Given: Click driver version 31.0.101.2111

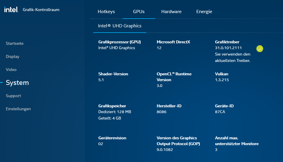Looking at the screenshot, I should pos(228,48).
